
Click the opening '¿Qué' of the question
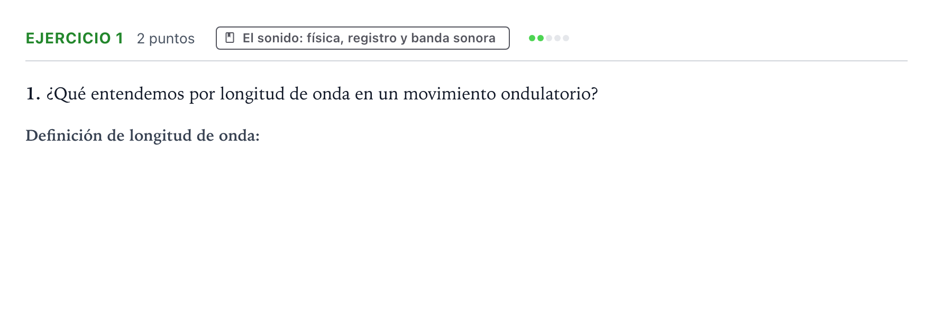[66, 94]
